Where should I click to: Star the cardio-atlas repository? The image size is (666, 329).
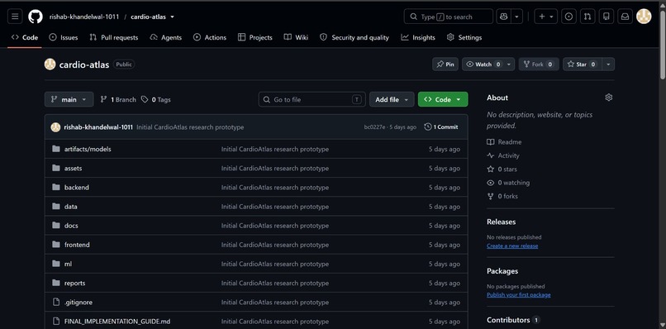tap(583, 64)
